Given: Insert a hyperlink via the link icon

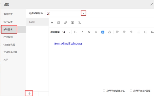Looking at the screenshot, I should 66,23.
